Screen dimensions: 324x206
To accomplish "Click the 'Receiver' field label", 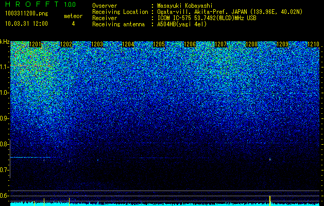I will 105,18.
